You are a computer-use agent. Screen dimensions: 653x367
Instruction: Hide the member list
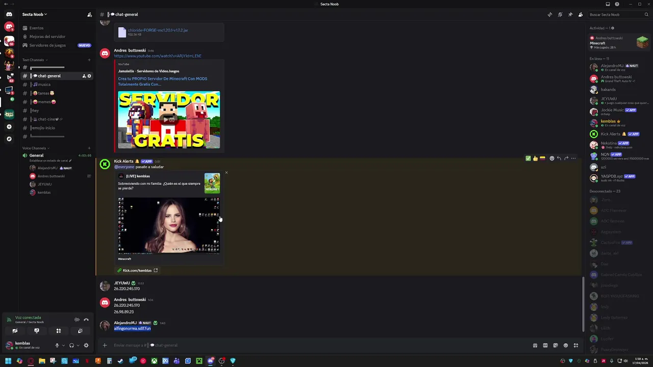click(x=581, y=14)
